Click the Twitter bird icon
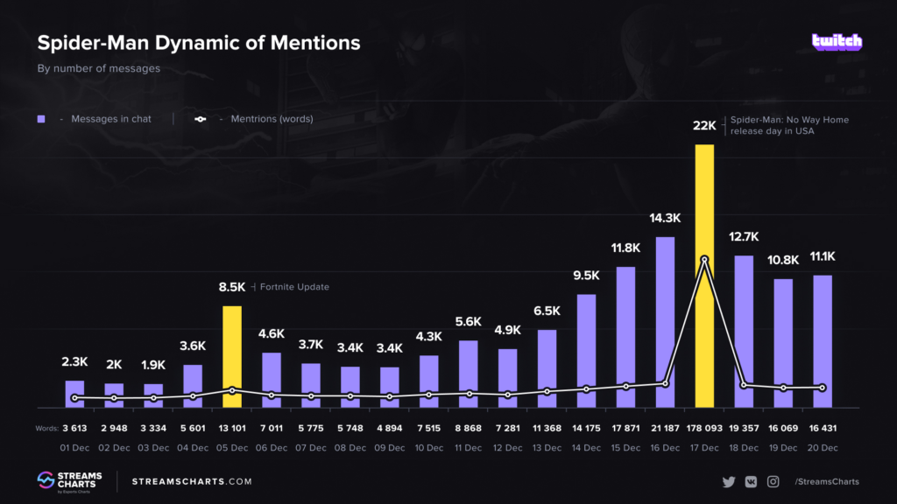 729,481
